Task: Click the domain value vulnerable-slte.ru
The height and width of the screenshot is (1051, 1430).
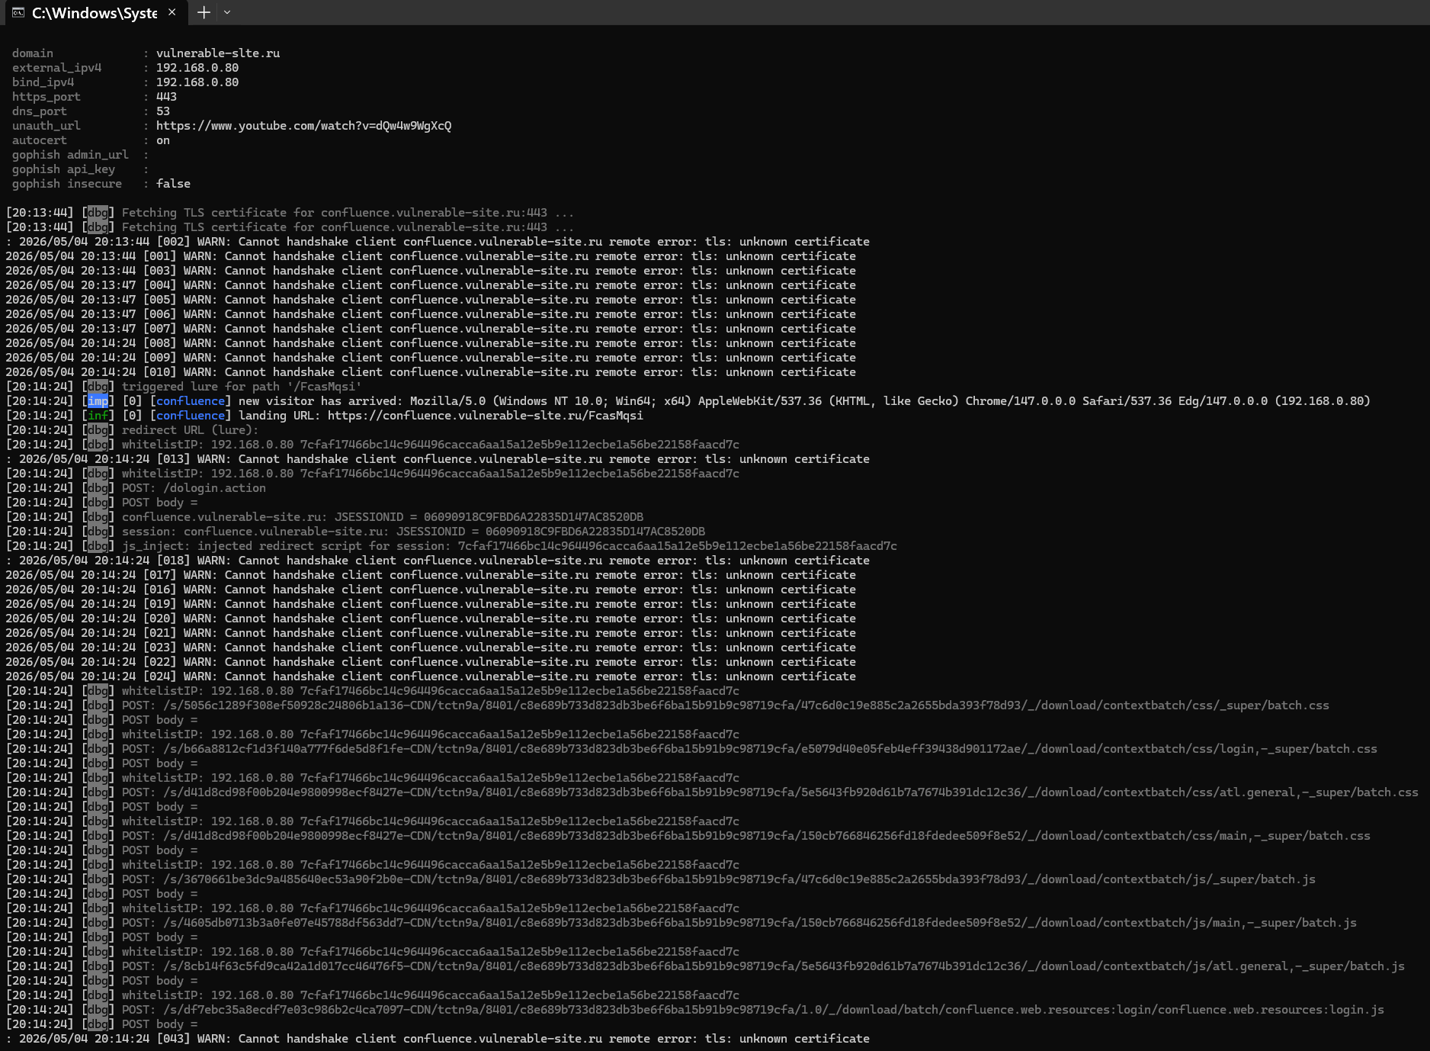Action: pyautogui.click(x=218, y=53)
